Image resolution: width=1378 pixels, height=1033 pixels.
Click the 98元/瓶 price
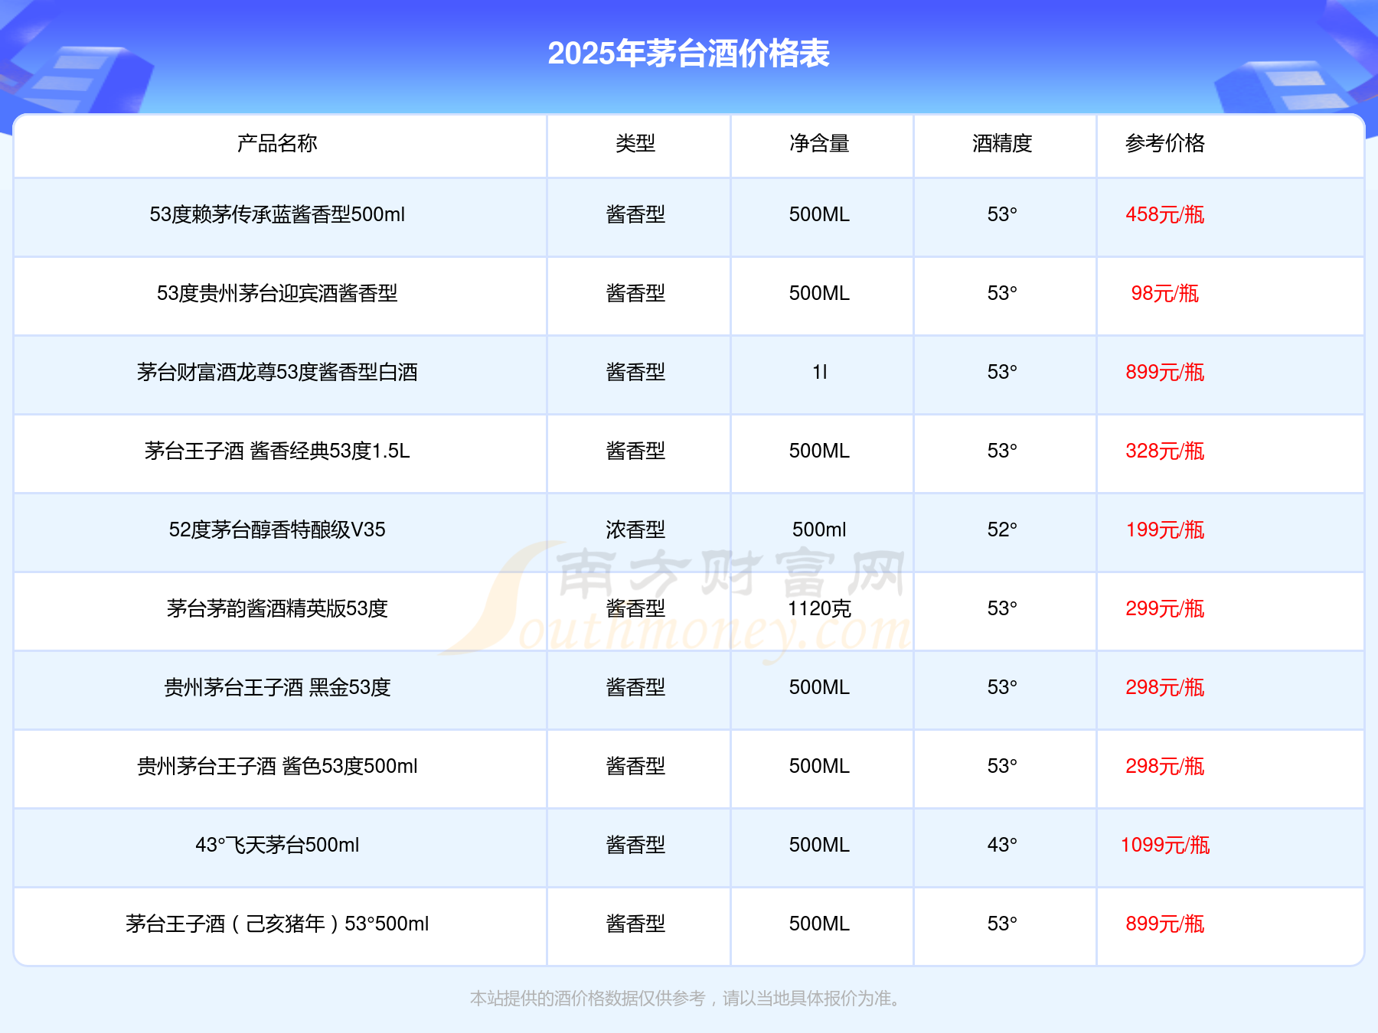pyautogui.click(x=1165, y=293)
